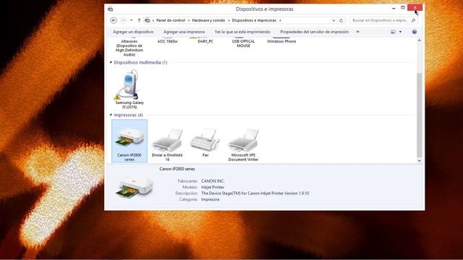Close the Dispositivos e impresoras window
Screen dimensions: 463x260
click(415, 8)
